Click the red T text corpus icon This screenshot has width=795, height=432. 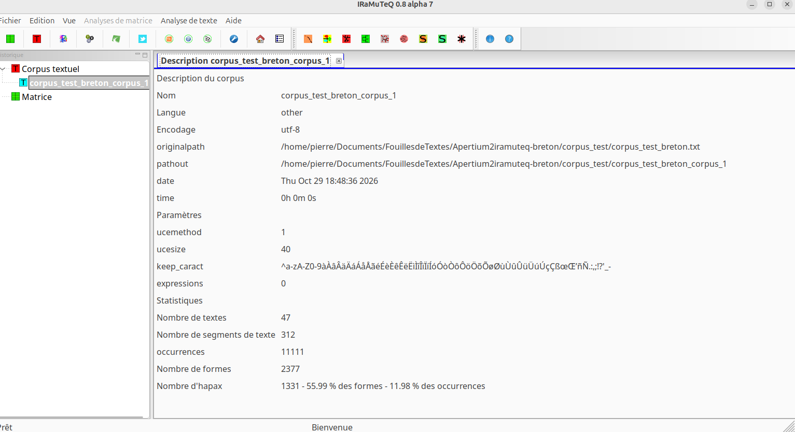click(x=37, y=39)
